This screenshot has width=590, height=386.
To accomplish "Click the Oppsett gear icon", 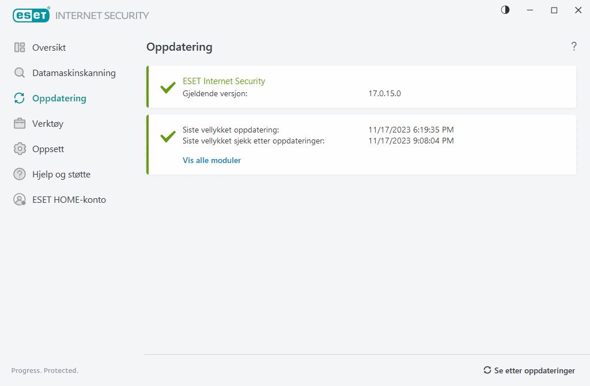I will (20, 149).
